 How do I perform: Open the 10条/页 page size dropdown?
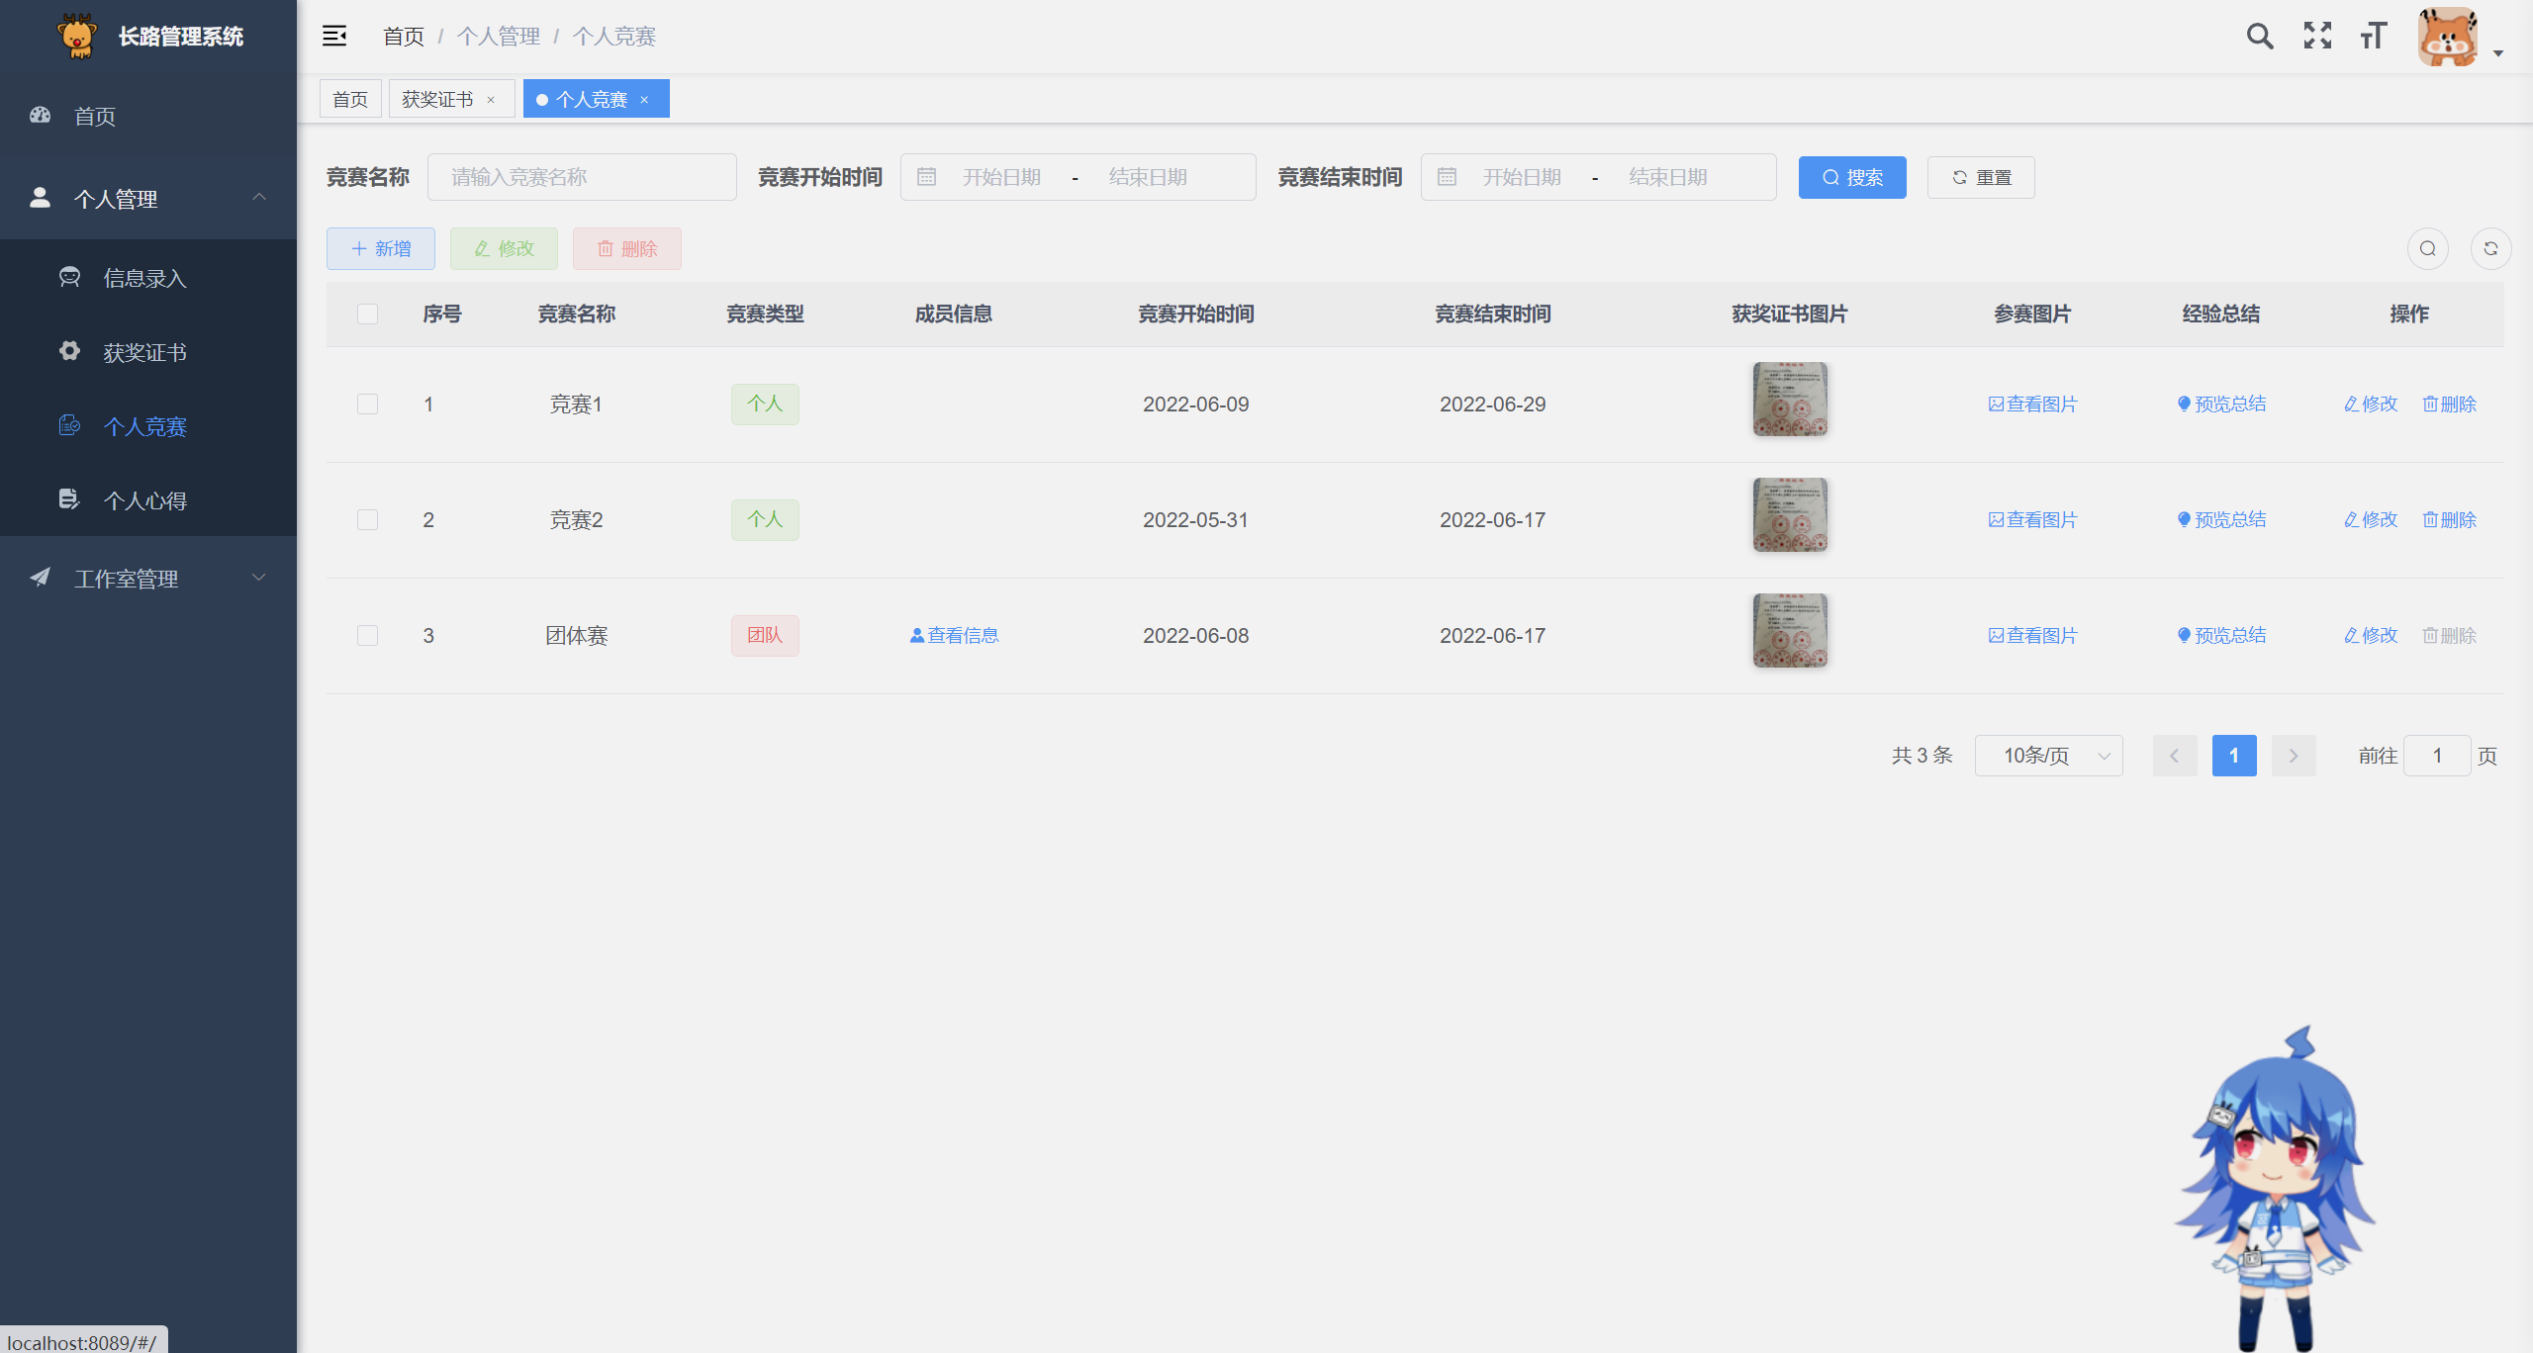(x=2048, y=756)
